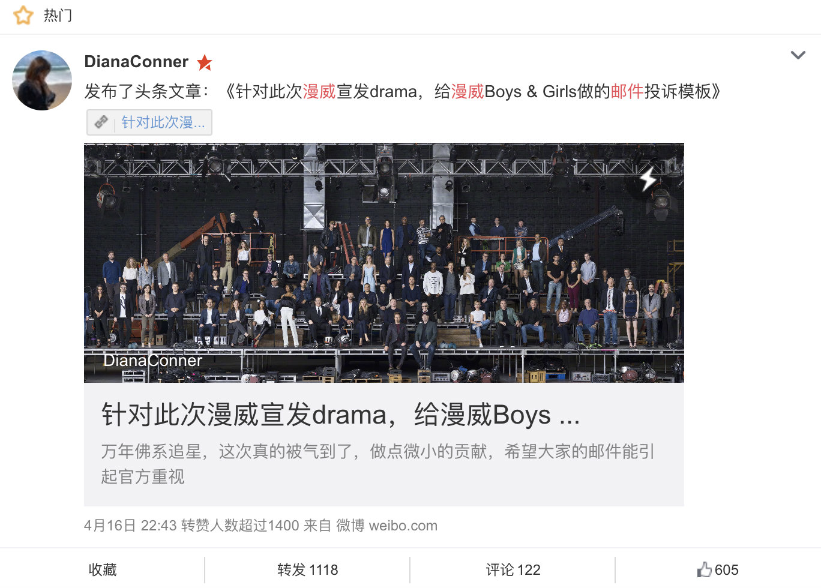The height and width of the screenshot is (588, 821).
Task: Click the 微博 weibo.com source link
Action: (x=386, y=526)
